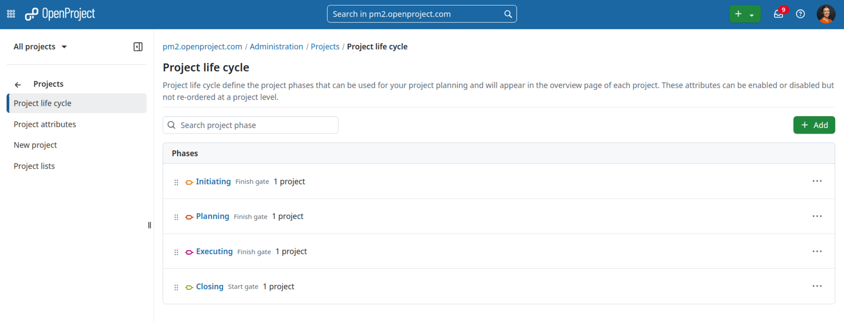Screen dimensions: 844x322
Task: Collapse the sidebar using panel icon
Action: coord(138,47)
